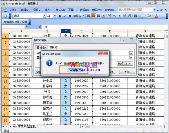Open the toolbar 数据(D) dropdown
This screenshot has width=169, height=133.
coord(79,16)
